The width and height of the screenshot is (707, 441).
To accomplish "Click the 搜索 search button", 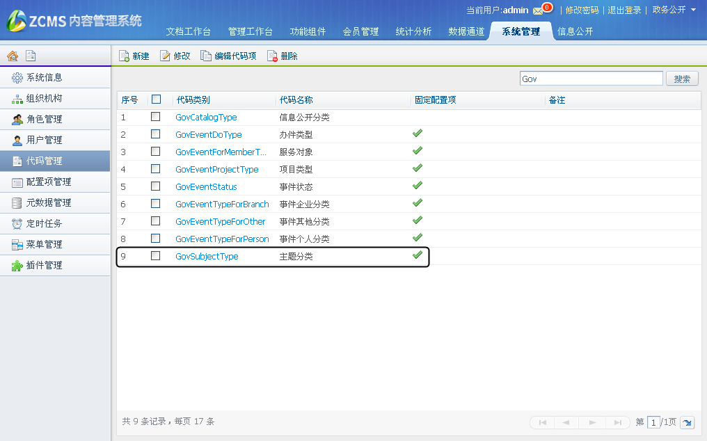I will coord(682,79).
